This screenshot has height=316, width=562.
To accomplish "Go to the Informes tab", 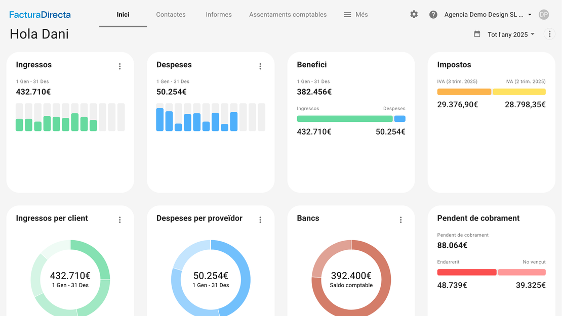I will click(x=219, y=15).
